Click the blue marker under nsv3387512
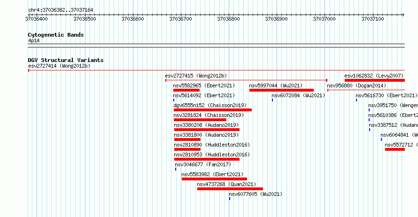The image size is (418, 217). click(370, 130)
